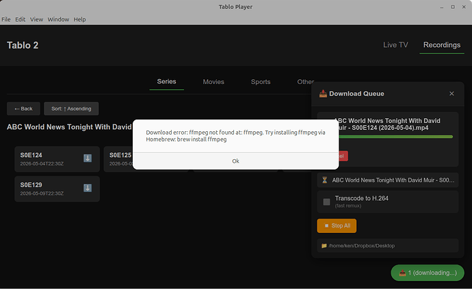Image resolution: width=472 pixels, height=289 pixels.
Task: Open the Edit menu
Action: (x=20, y=19)
